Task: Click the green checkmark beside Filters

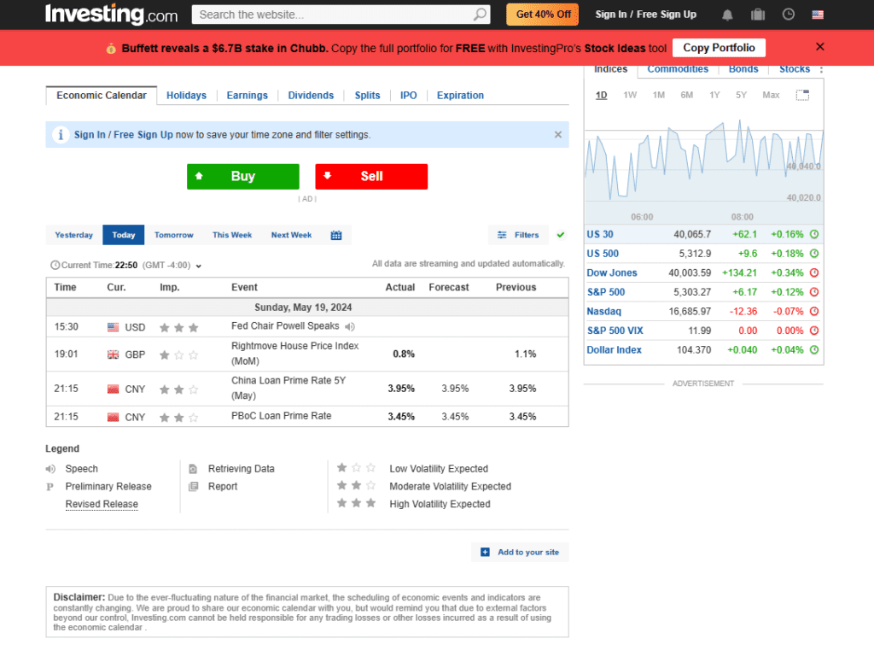Action: click(x=561, y=235)
